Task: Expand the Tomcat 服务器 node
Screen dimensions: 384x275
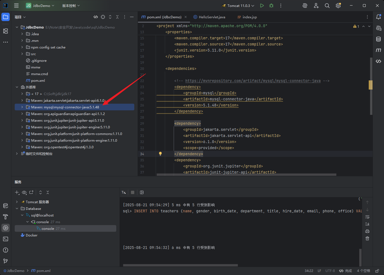Action: tap(17, 202)
